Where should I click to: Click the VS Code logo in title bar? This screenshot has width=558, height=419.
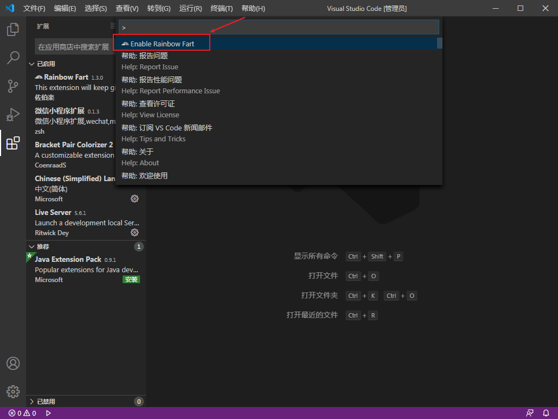point(10,8)
